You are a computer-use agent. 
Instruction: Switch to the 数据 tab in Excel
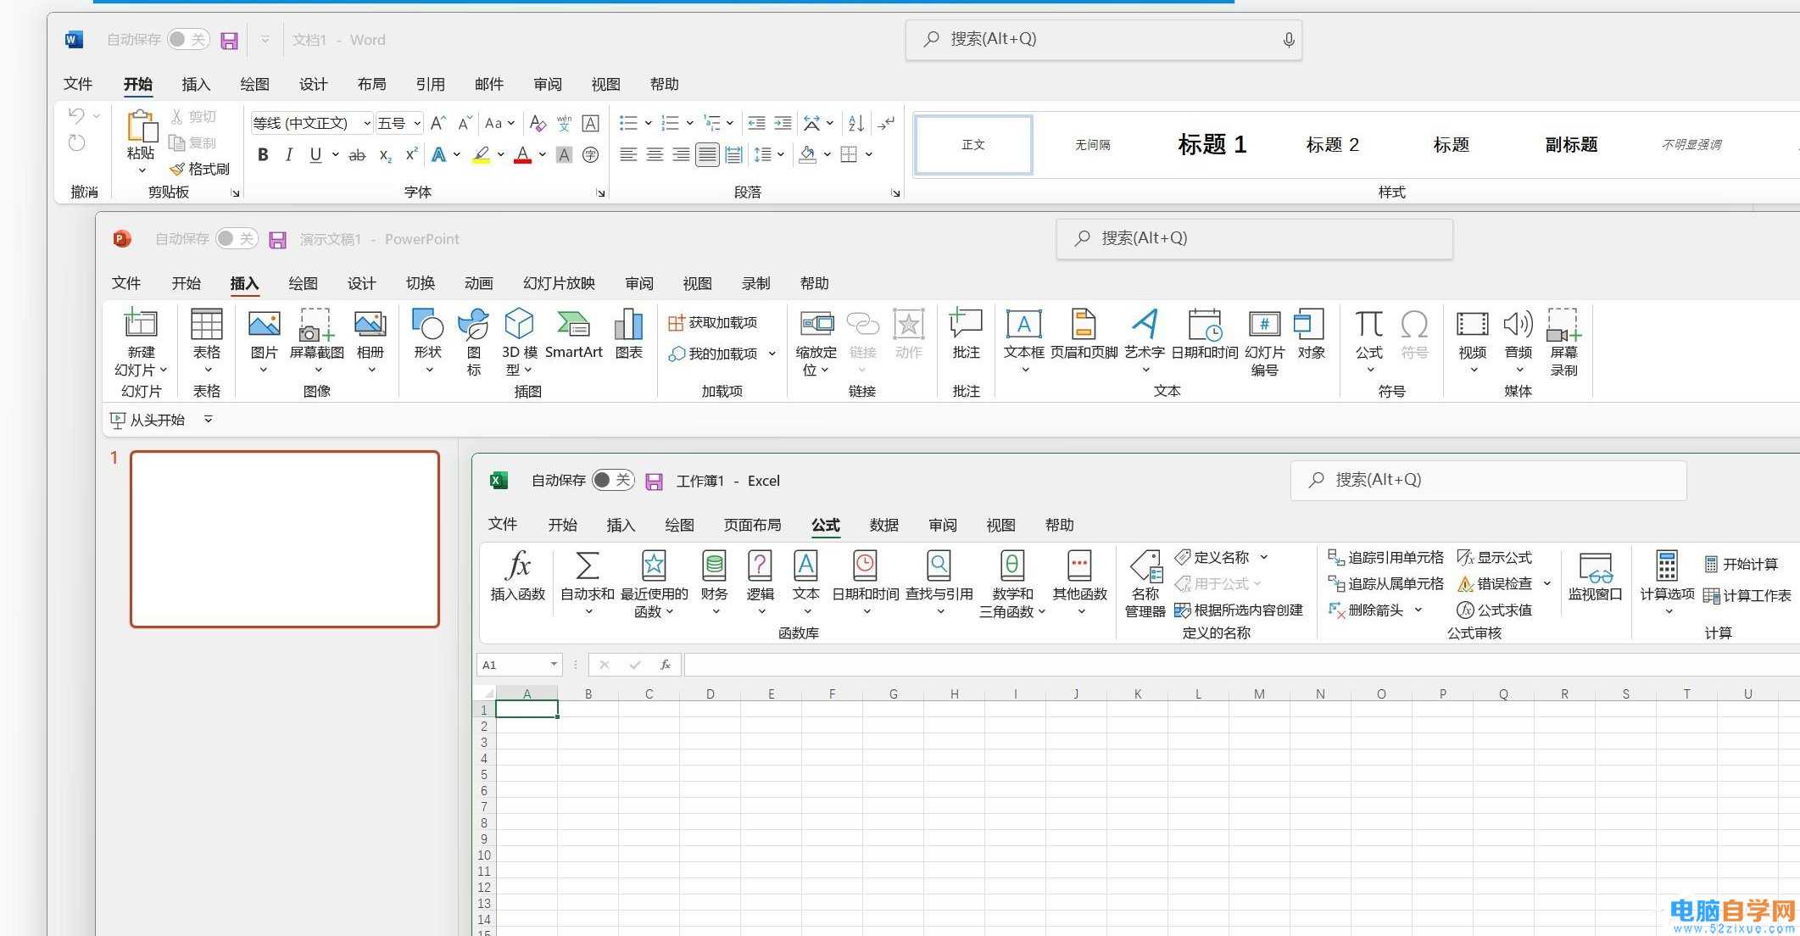click(883, 526)
